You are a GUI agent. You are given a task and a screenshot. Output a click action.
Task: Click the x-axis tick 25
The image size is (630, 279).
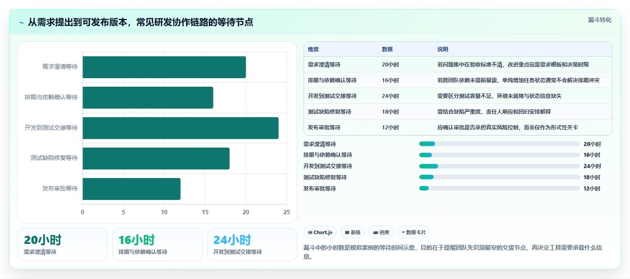(287, 212)
